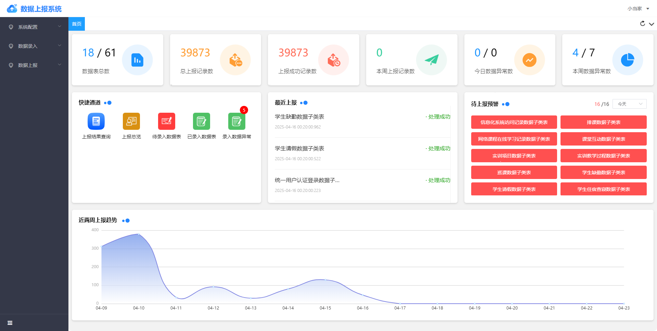Open the 今天 period dropdown
657x331 pixels.
click(x=630, y=104)
